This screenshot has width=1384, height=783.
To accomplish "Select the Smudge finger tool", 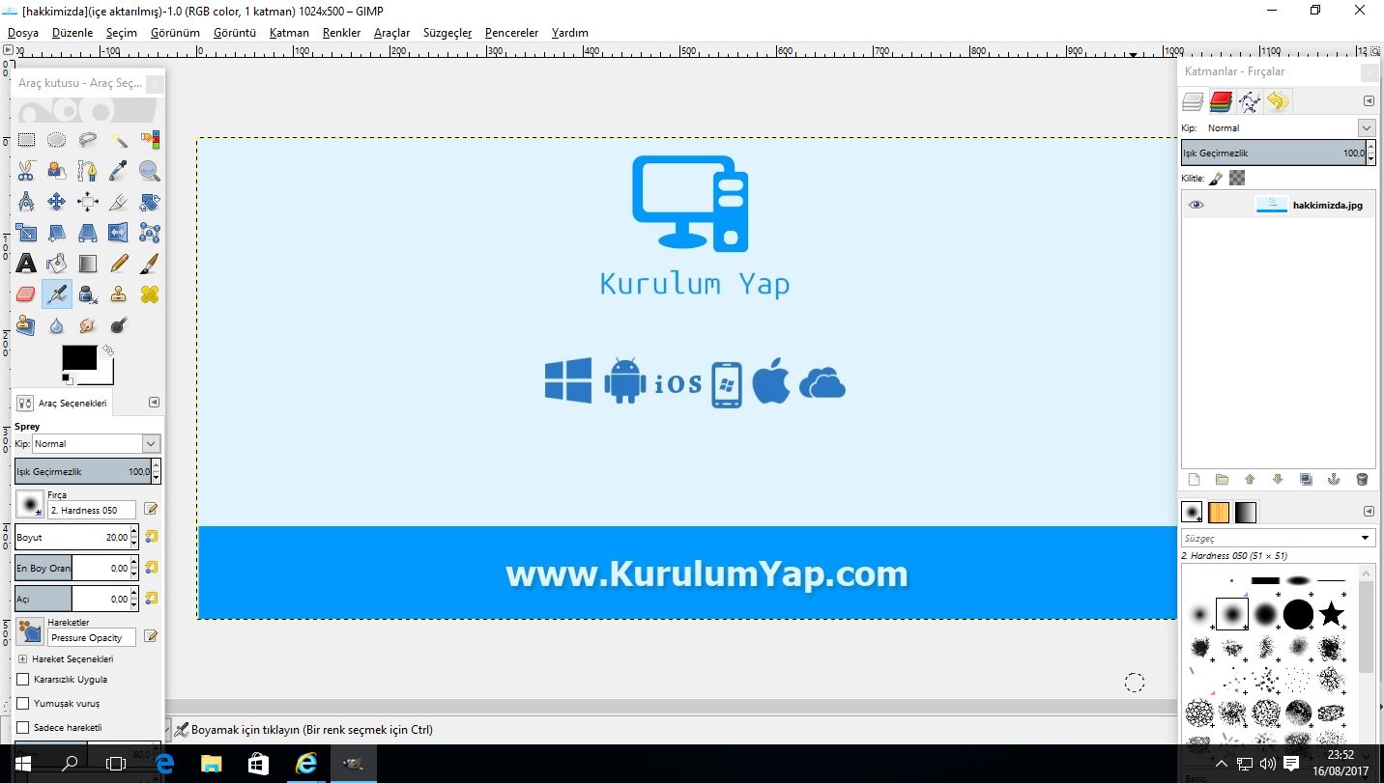I will [88, 325].
